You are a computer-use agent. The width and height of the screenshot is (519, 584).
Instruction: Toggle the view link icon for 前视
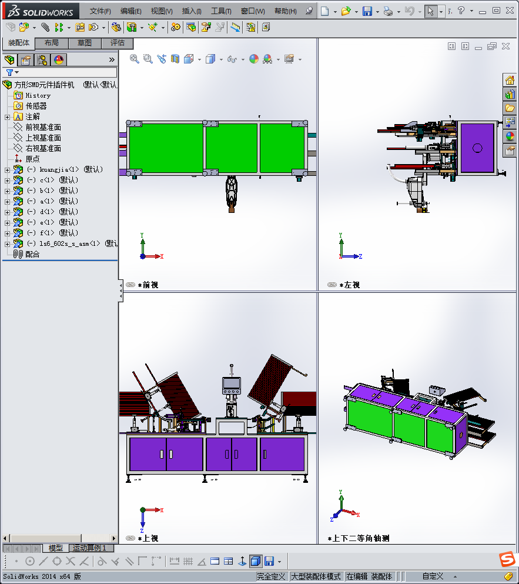pos(130,285)
